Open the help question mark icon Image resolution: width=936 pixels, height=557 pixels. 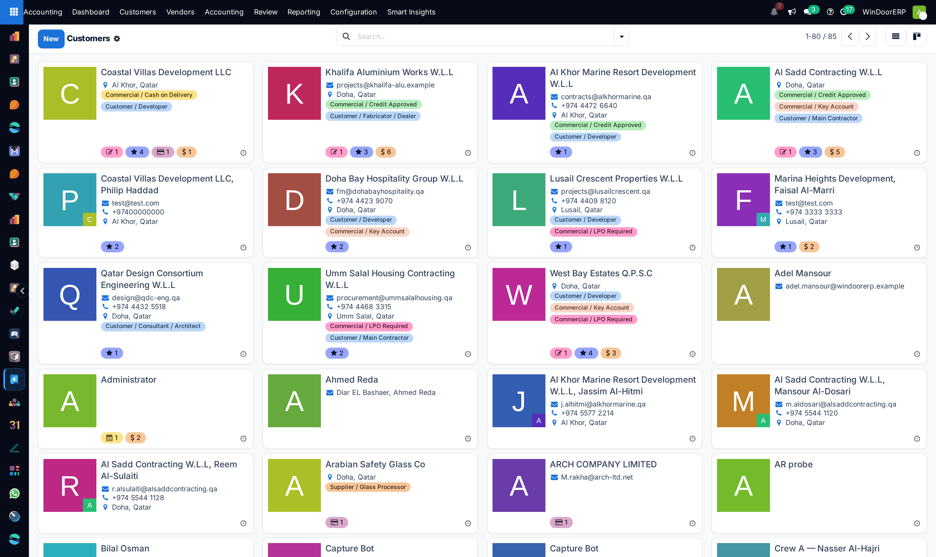coord(830,12)
